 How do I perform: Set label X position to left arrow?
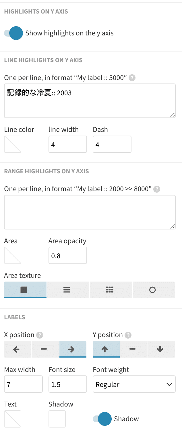pos(17,349)
